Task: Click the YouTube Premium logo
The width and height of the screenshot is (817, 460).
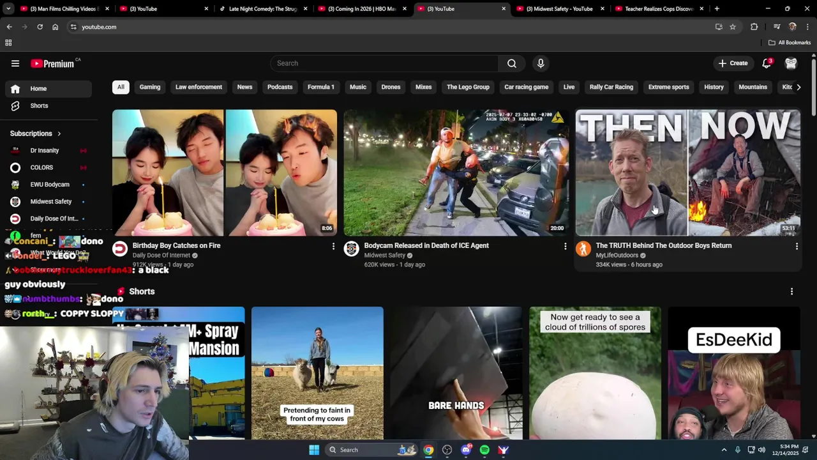Action: pos(52,63)
